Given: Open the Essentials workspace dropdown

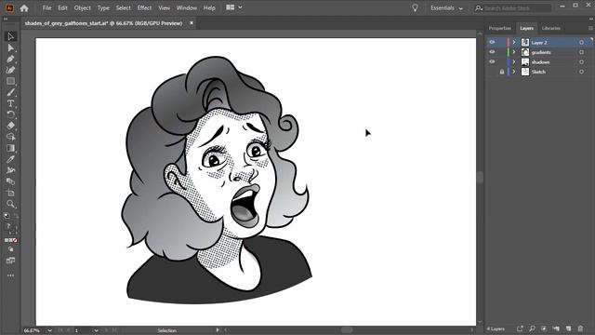Looking at the screenshot, I should [446, 8].
